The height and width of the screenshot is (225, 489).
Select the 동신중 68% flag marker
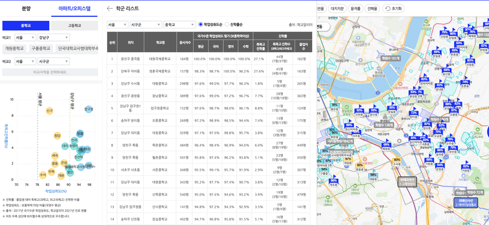tap(447, 72)
